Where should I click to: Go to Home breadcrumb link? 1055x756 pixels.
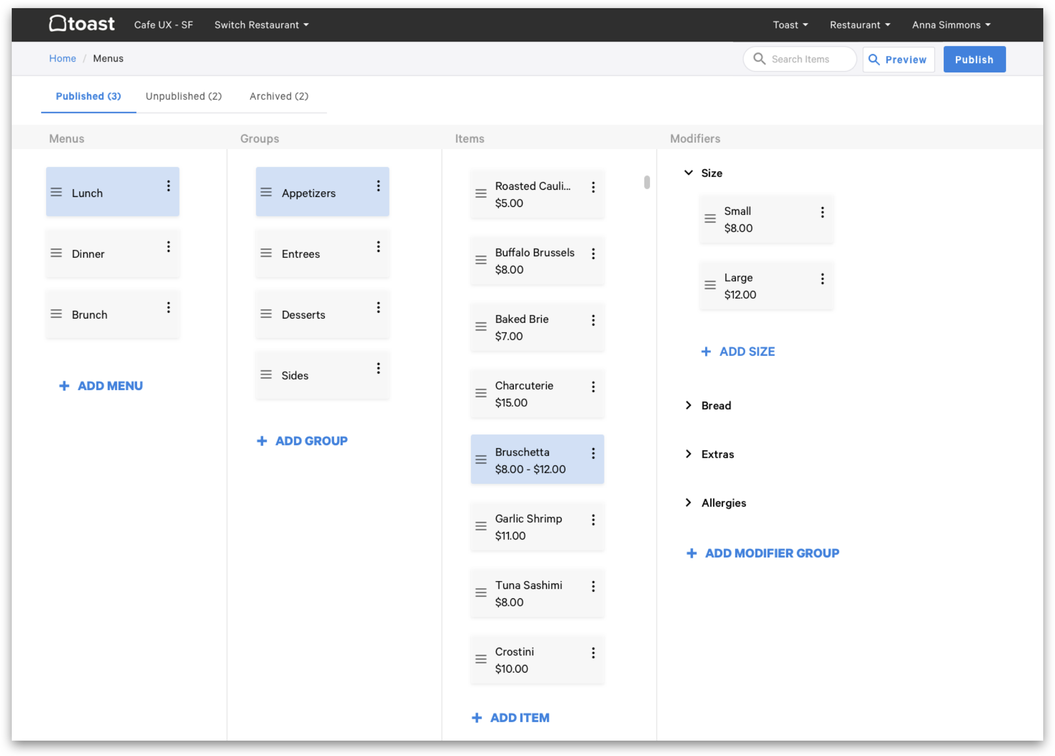click(62, 59)
